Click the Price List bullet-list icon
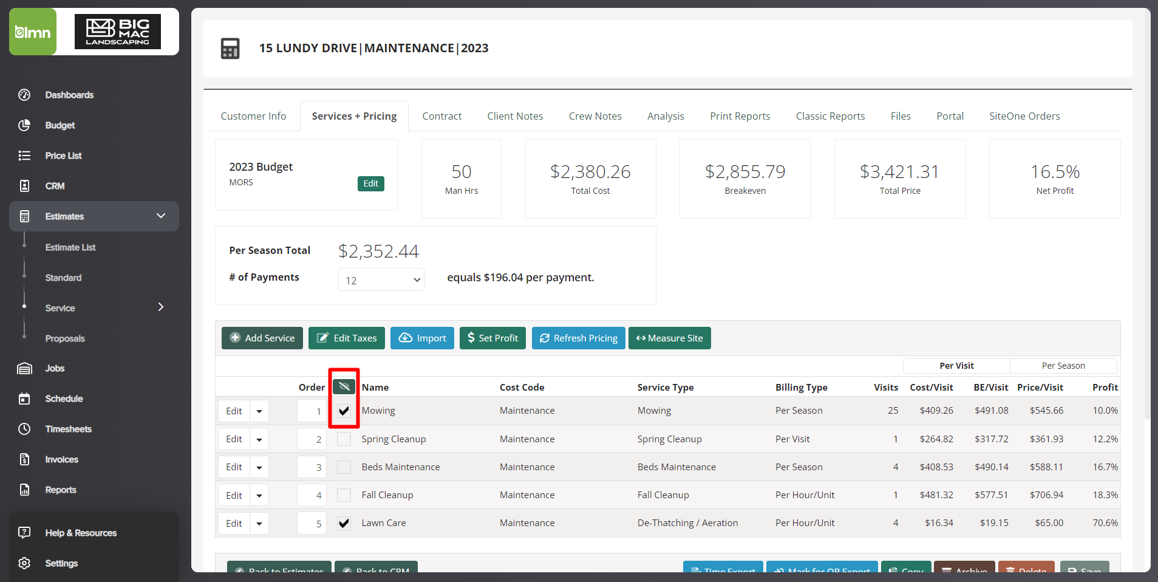The width and height of the screenshot is (1158, 582). (x=24, y=156)
